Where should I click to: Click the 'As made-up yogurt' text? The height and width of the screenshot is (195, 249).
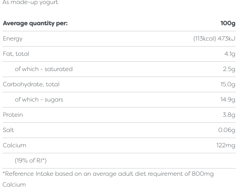[30, 2]
